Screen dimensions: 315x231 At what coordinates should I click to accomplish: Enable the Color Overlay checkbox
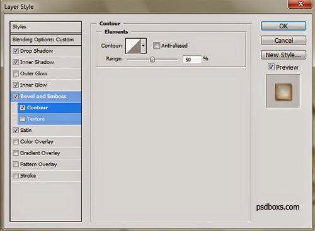point(16,141)
